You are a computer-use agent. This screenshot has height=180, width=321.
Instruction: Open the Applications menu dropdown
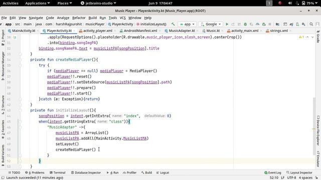(x=38, y=3)
